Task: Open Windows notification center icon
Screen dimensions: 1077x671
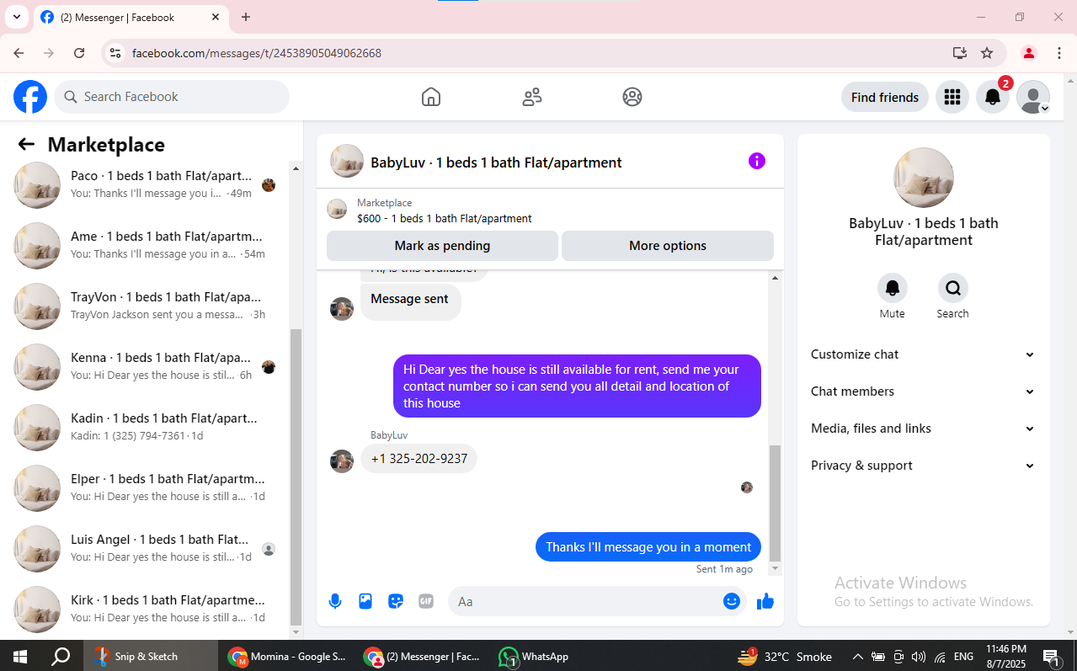Action: click(x=1051, y=657)
